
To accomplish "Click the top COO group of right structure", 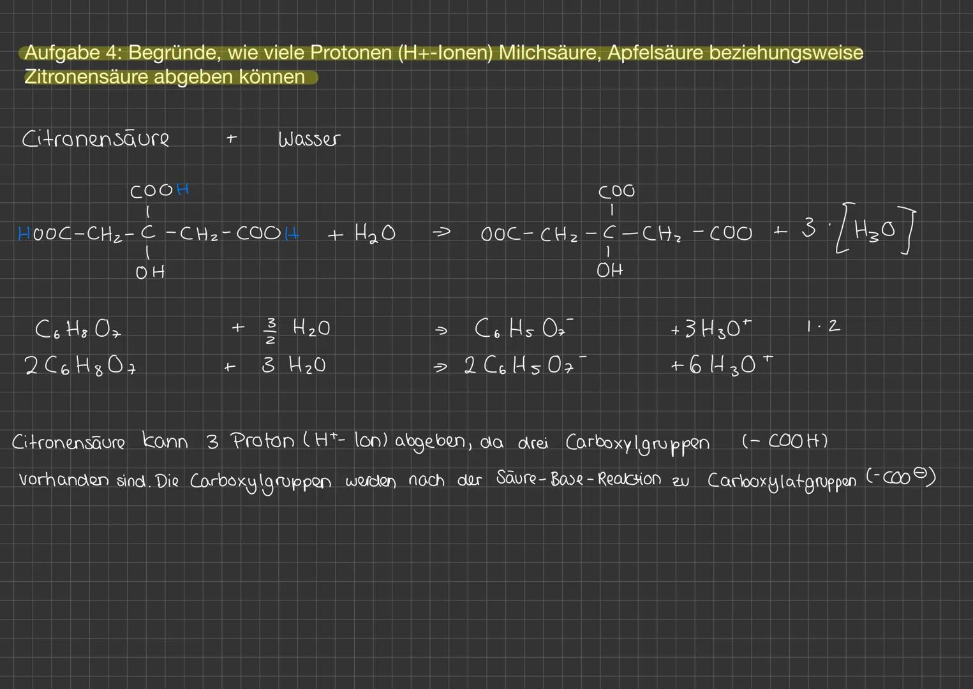I will pos(616,191).
